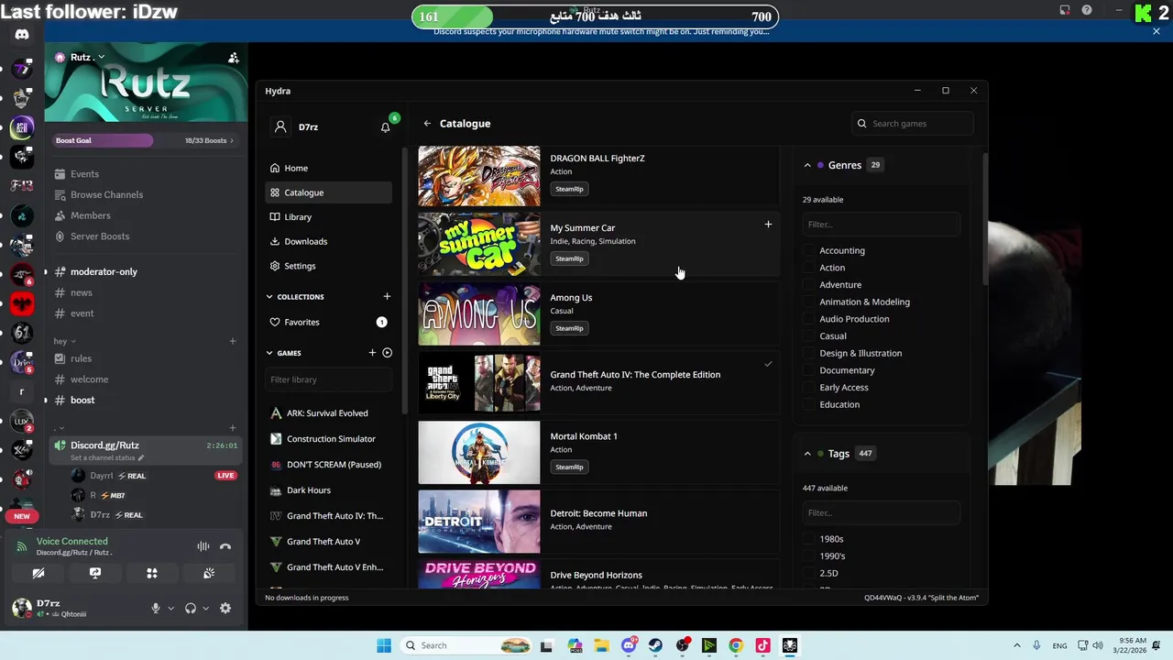1173x660 pixels.
Task: Add a new collection with plus icon
Action: [387, 297]
